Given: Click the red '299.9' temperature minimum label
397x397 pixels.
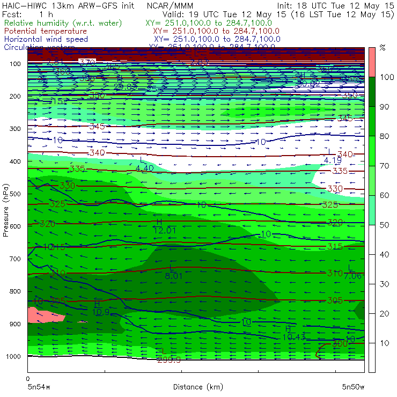Looking at the screenshot, I should (x=169, y=359).
